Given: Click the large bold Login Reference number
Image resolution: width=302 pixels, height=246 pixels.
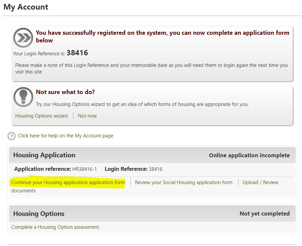Looking at the screenshot, I should pos(77,53).
